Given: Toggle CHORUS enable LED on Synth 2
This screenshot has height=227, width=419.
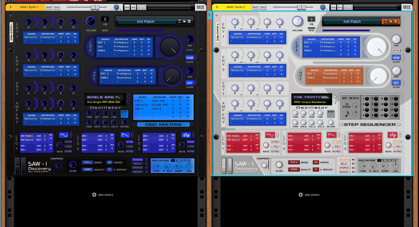Looking at the screenshot, I should 353,168.
